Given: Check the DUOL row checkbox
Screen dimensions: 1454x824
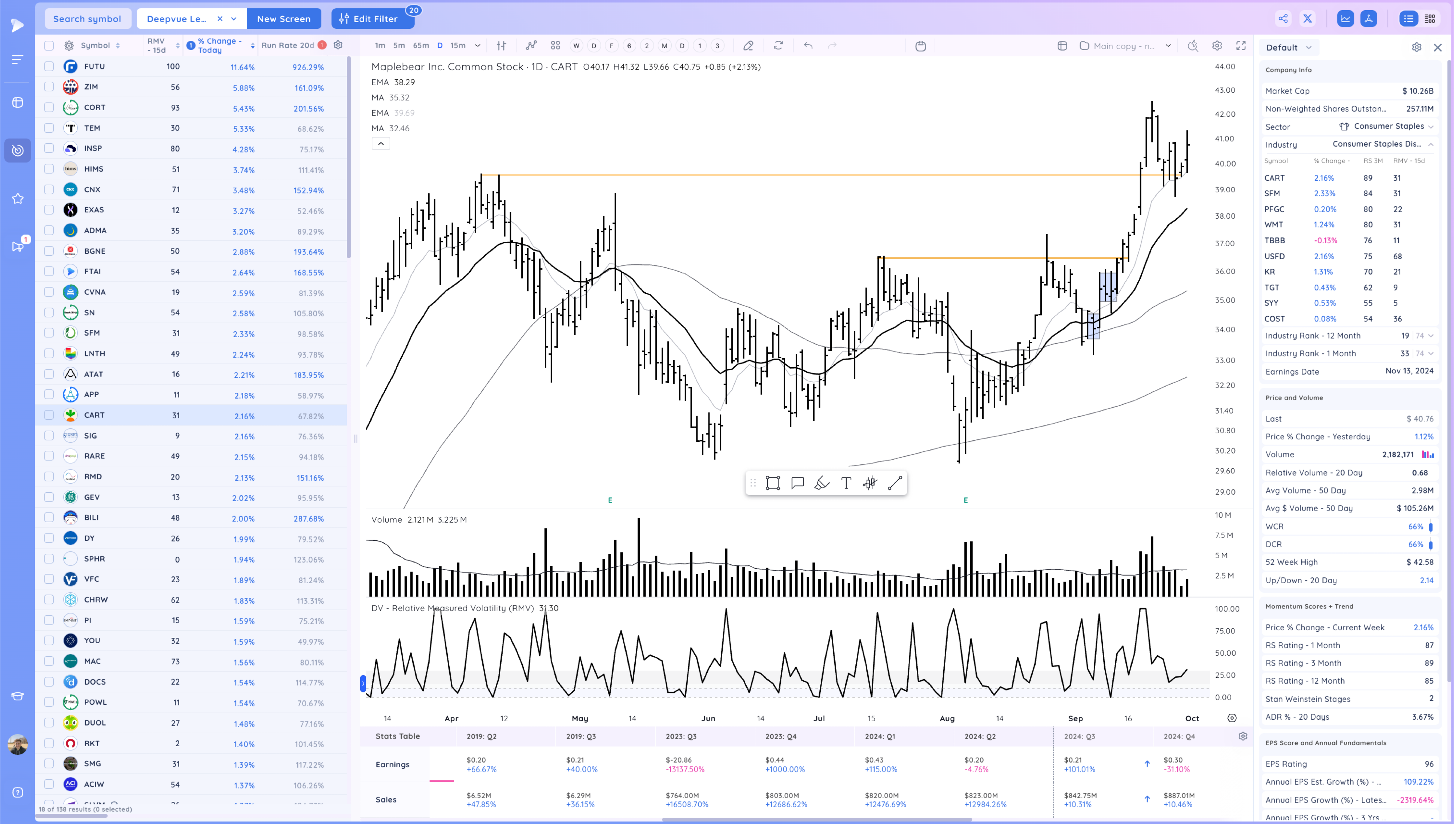Looking at the screenshot, I should click(49, 723).
